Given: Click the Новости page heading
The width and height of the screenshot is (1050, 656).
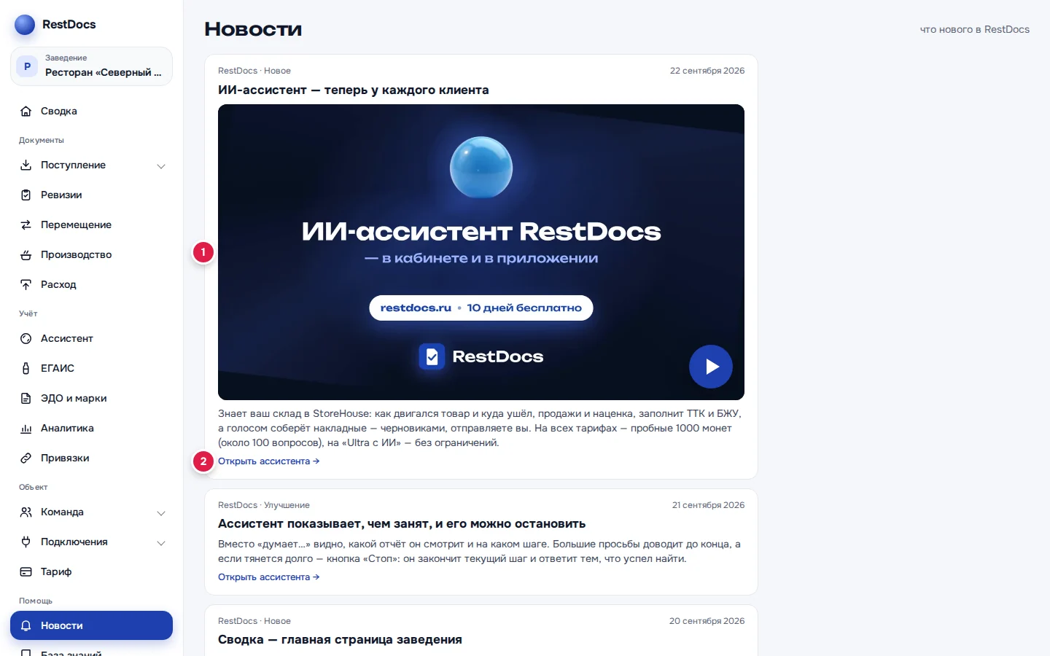Looking at the screenshot, I should pos(253,29).
